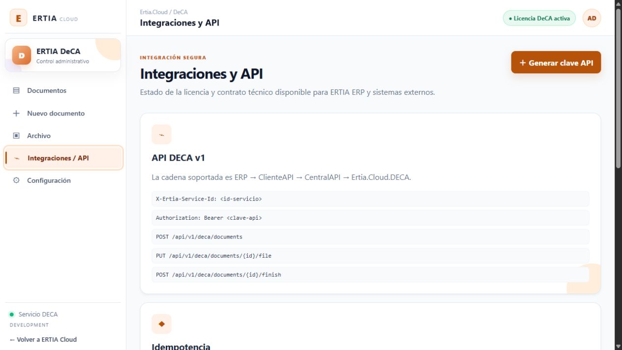The image size is (622, 350).
Task: Click the page scrollbar down arrow
Action: click(x=618, y=346)
